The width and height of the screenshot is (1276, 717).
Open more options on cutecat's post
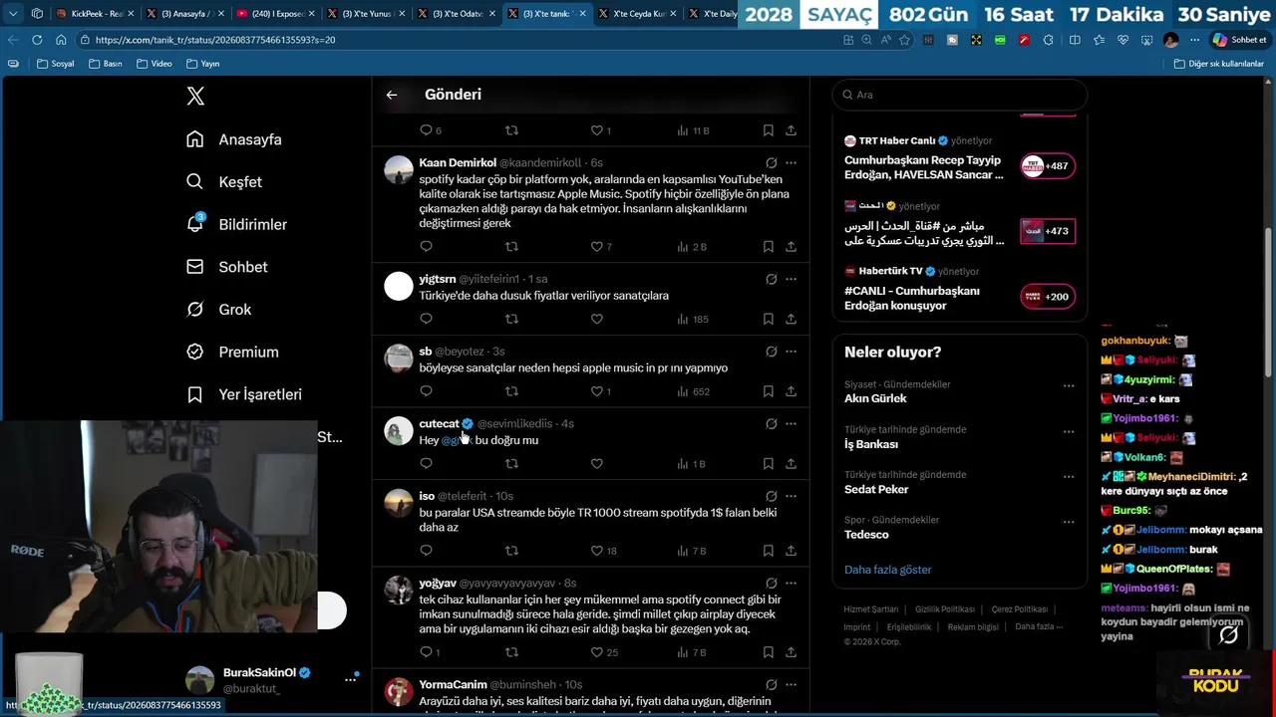(791, 423)
